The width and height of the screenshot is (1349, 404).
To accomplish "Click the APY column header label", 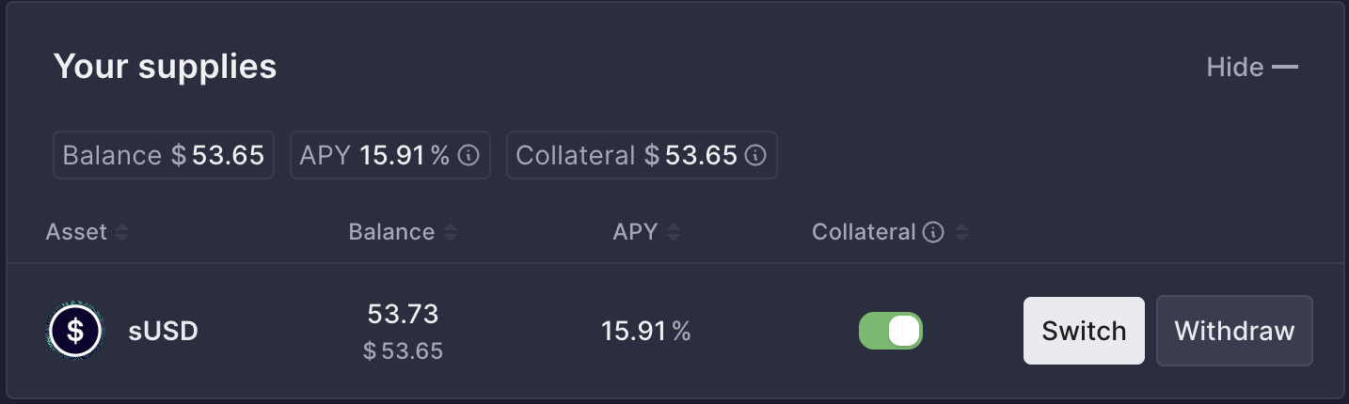I will pos(635,232).
